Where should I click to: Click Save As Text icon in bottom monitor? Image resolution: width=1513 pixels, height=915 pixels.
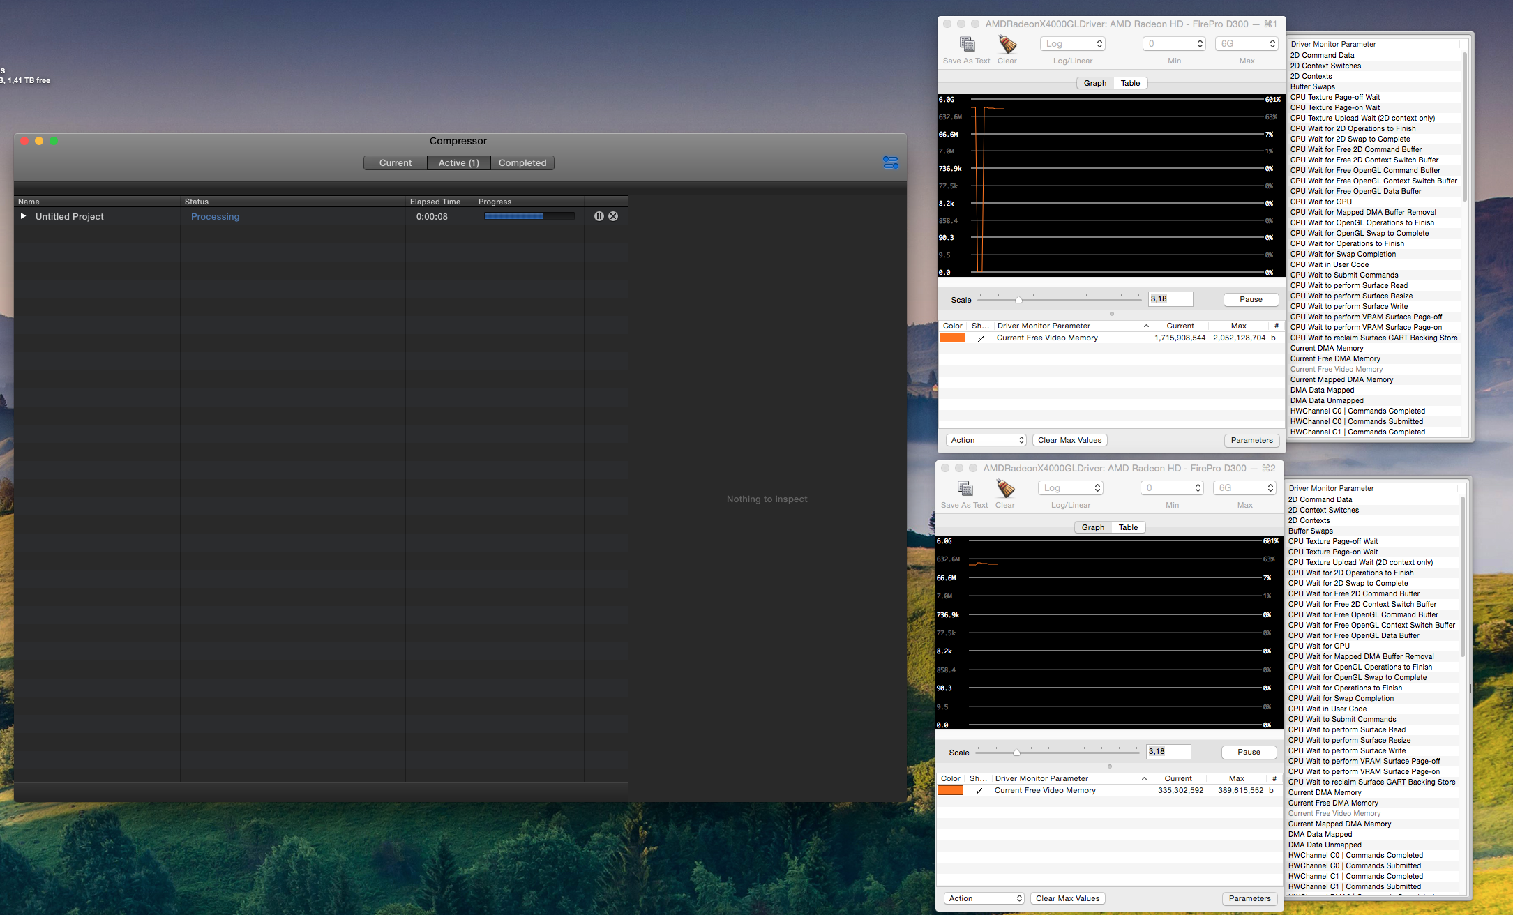click(965, 489)
